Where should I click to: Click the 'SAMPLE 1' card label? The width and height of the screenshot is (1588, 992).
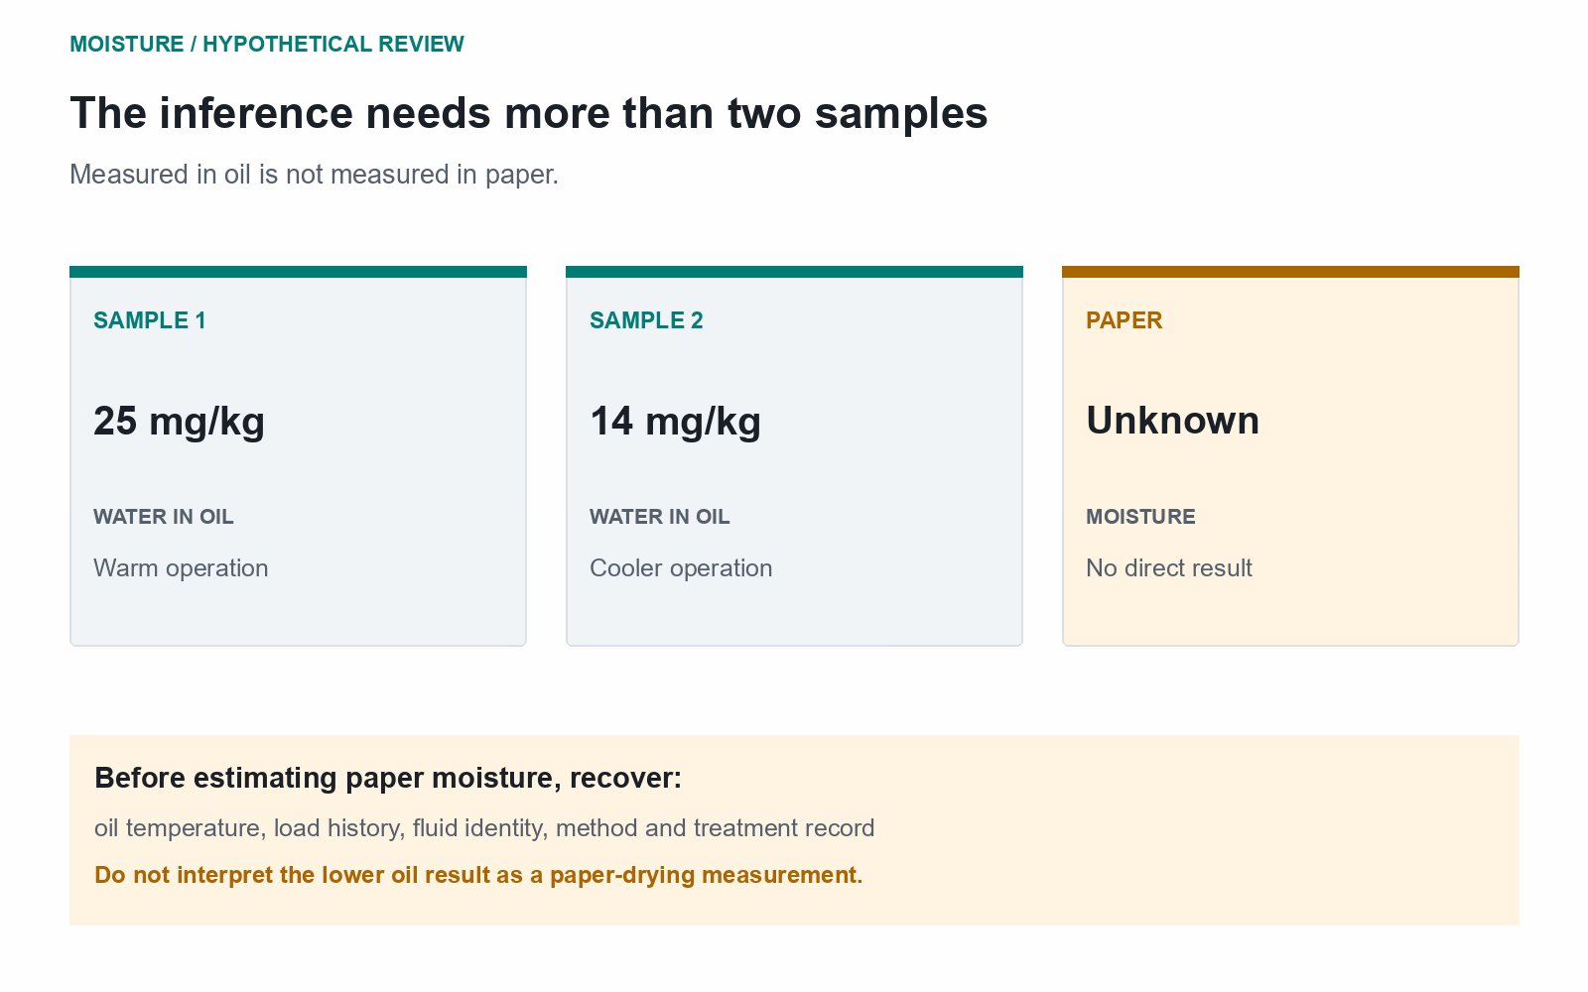click(x=150, y=320)
